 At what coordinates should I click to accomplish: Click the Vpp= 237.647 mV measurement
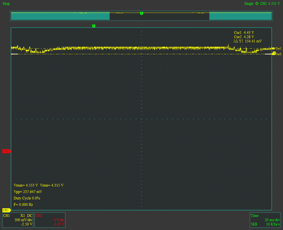coord(28,192)
